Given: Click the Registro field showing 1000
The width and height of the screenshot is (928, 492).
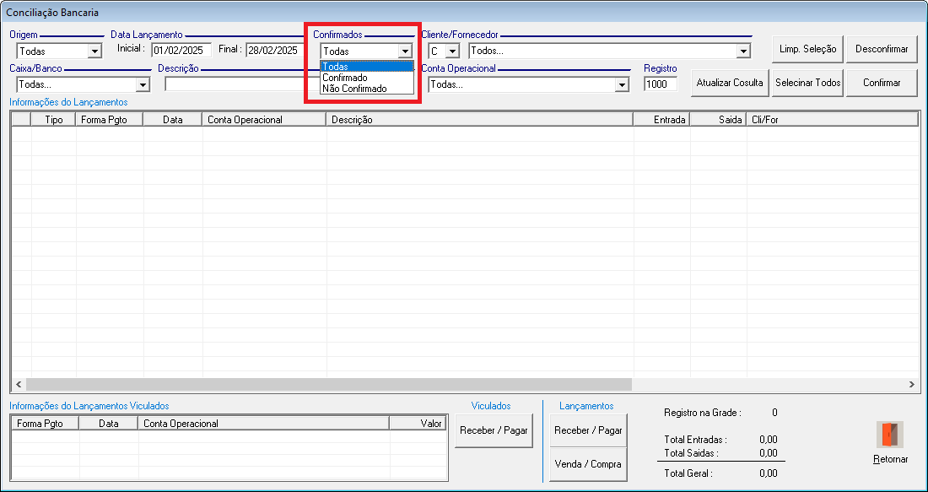Looking at the screenshot, I should point(660,84).
